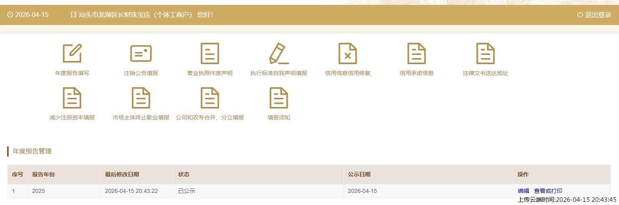Open 查看或打印 for the 2025 report
This screenshot has width=619, height=205.
click(548, 191)
